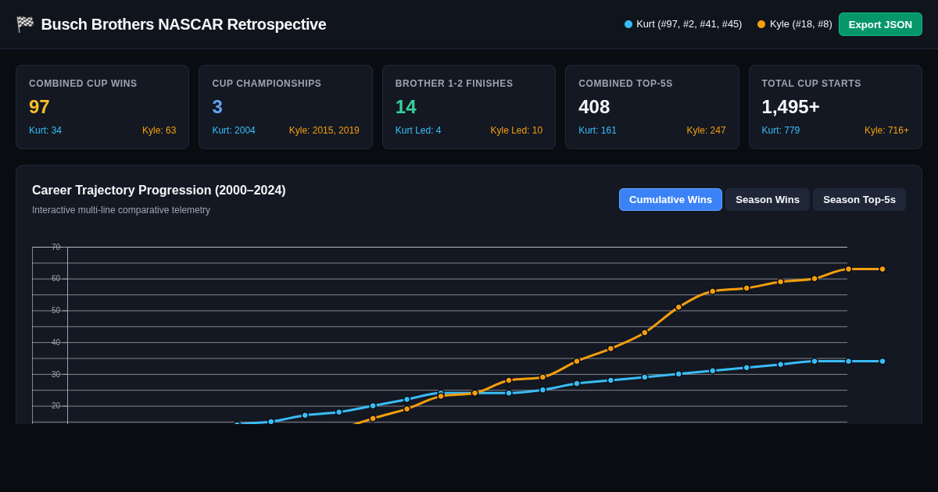
Task: Click the orange Kyle legend dot
Action: tap(761, 24)
